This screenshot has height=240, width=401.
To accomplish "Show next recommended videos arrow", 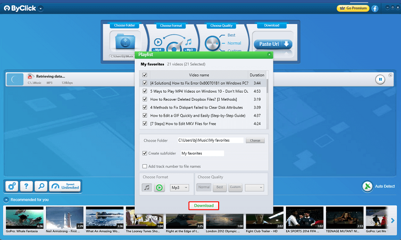I will [393, 220].
